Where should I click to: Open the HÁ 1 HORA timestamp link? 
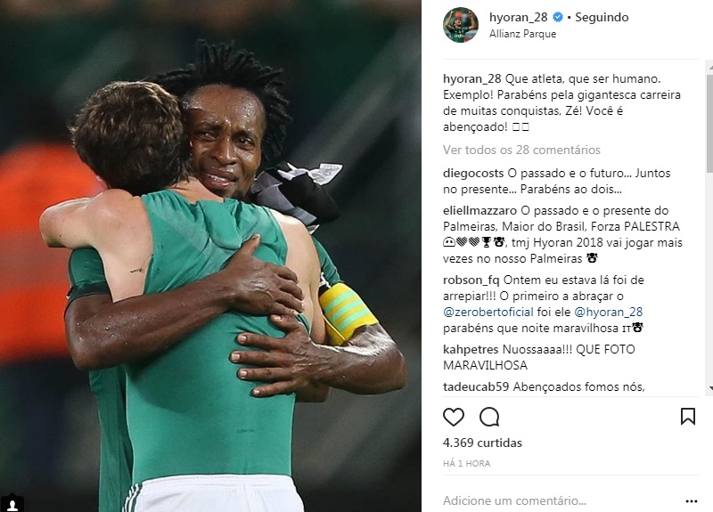click(466, 463)
